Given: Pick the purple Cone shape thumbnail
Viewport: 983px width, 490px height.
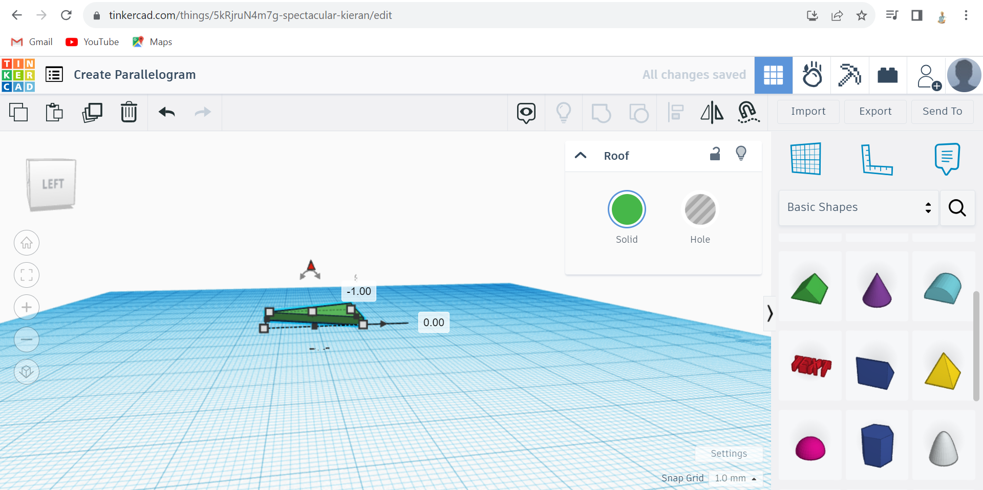Looking at the screenshot, I should pos(877,287).
